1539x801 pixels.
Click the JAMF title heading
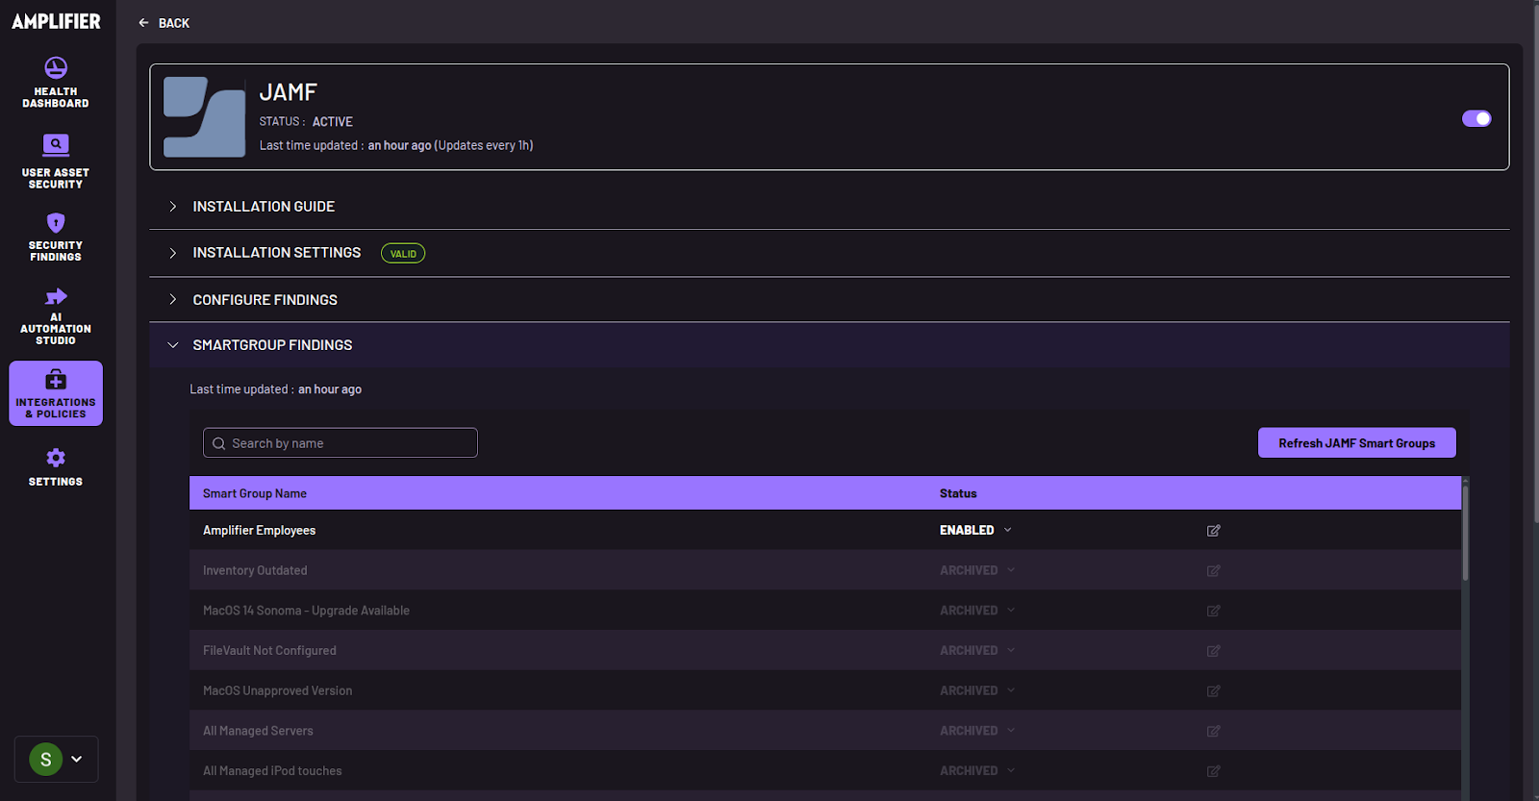point(288,92)
